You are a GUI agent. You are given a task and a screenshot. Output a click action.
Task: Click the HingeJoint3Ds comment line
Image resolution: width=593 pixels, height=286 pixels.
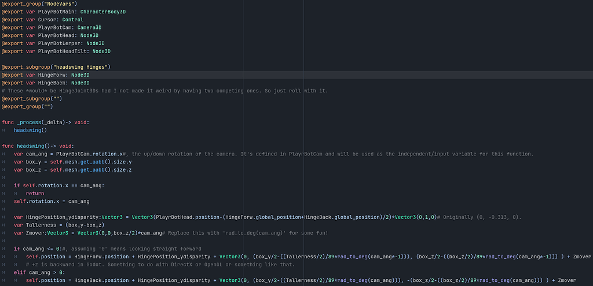(165, 91)
